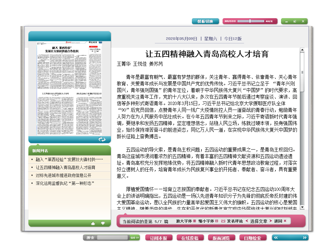Image resolution: width=322 pixels, height=246 pixels.
Task: Click the newspaper page thumbnail preview
Action: (x=70, y=88)
